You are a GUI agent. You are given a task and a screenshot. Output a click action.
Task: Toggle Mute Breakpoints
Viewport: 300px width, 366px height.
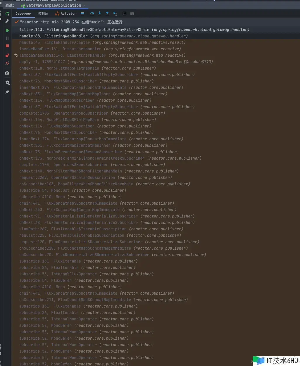[7, 63]
